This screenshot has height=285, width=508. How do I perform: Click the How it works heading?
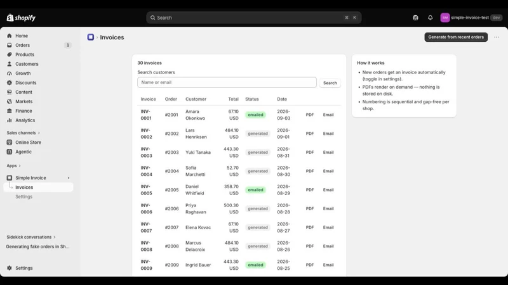point(371,63)
